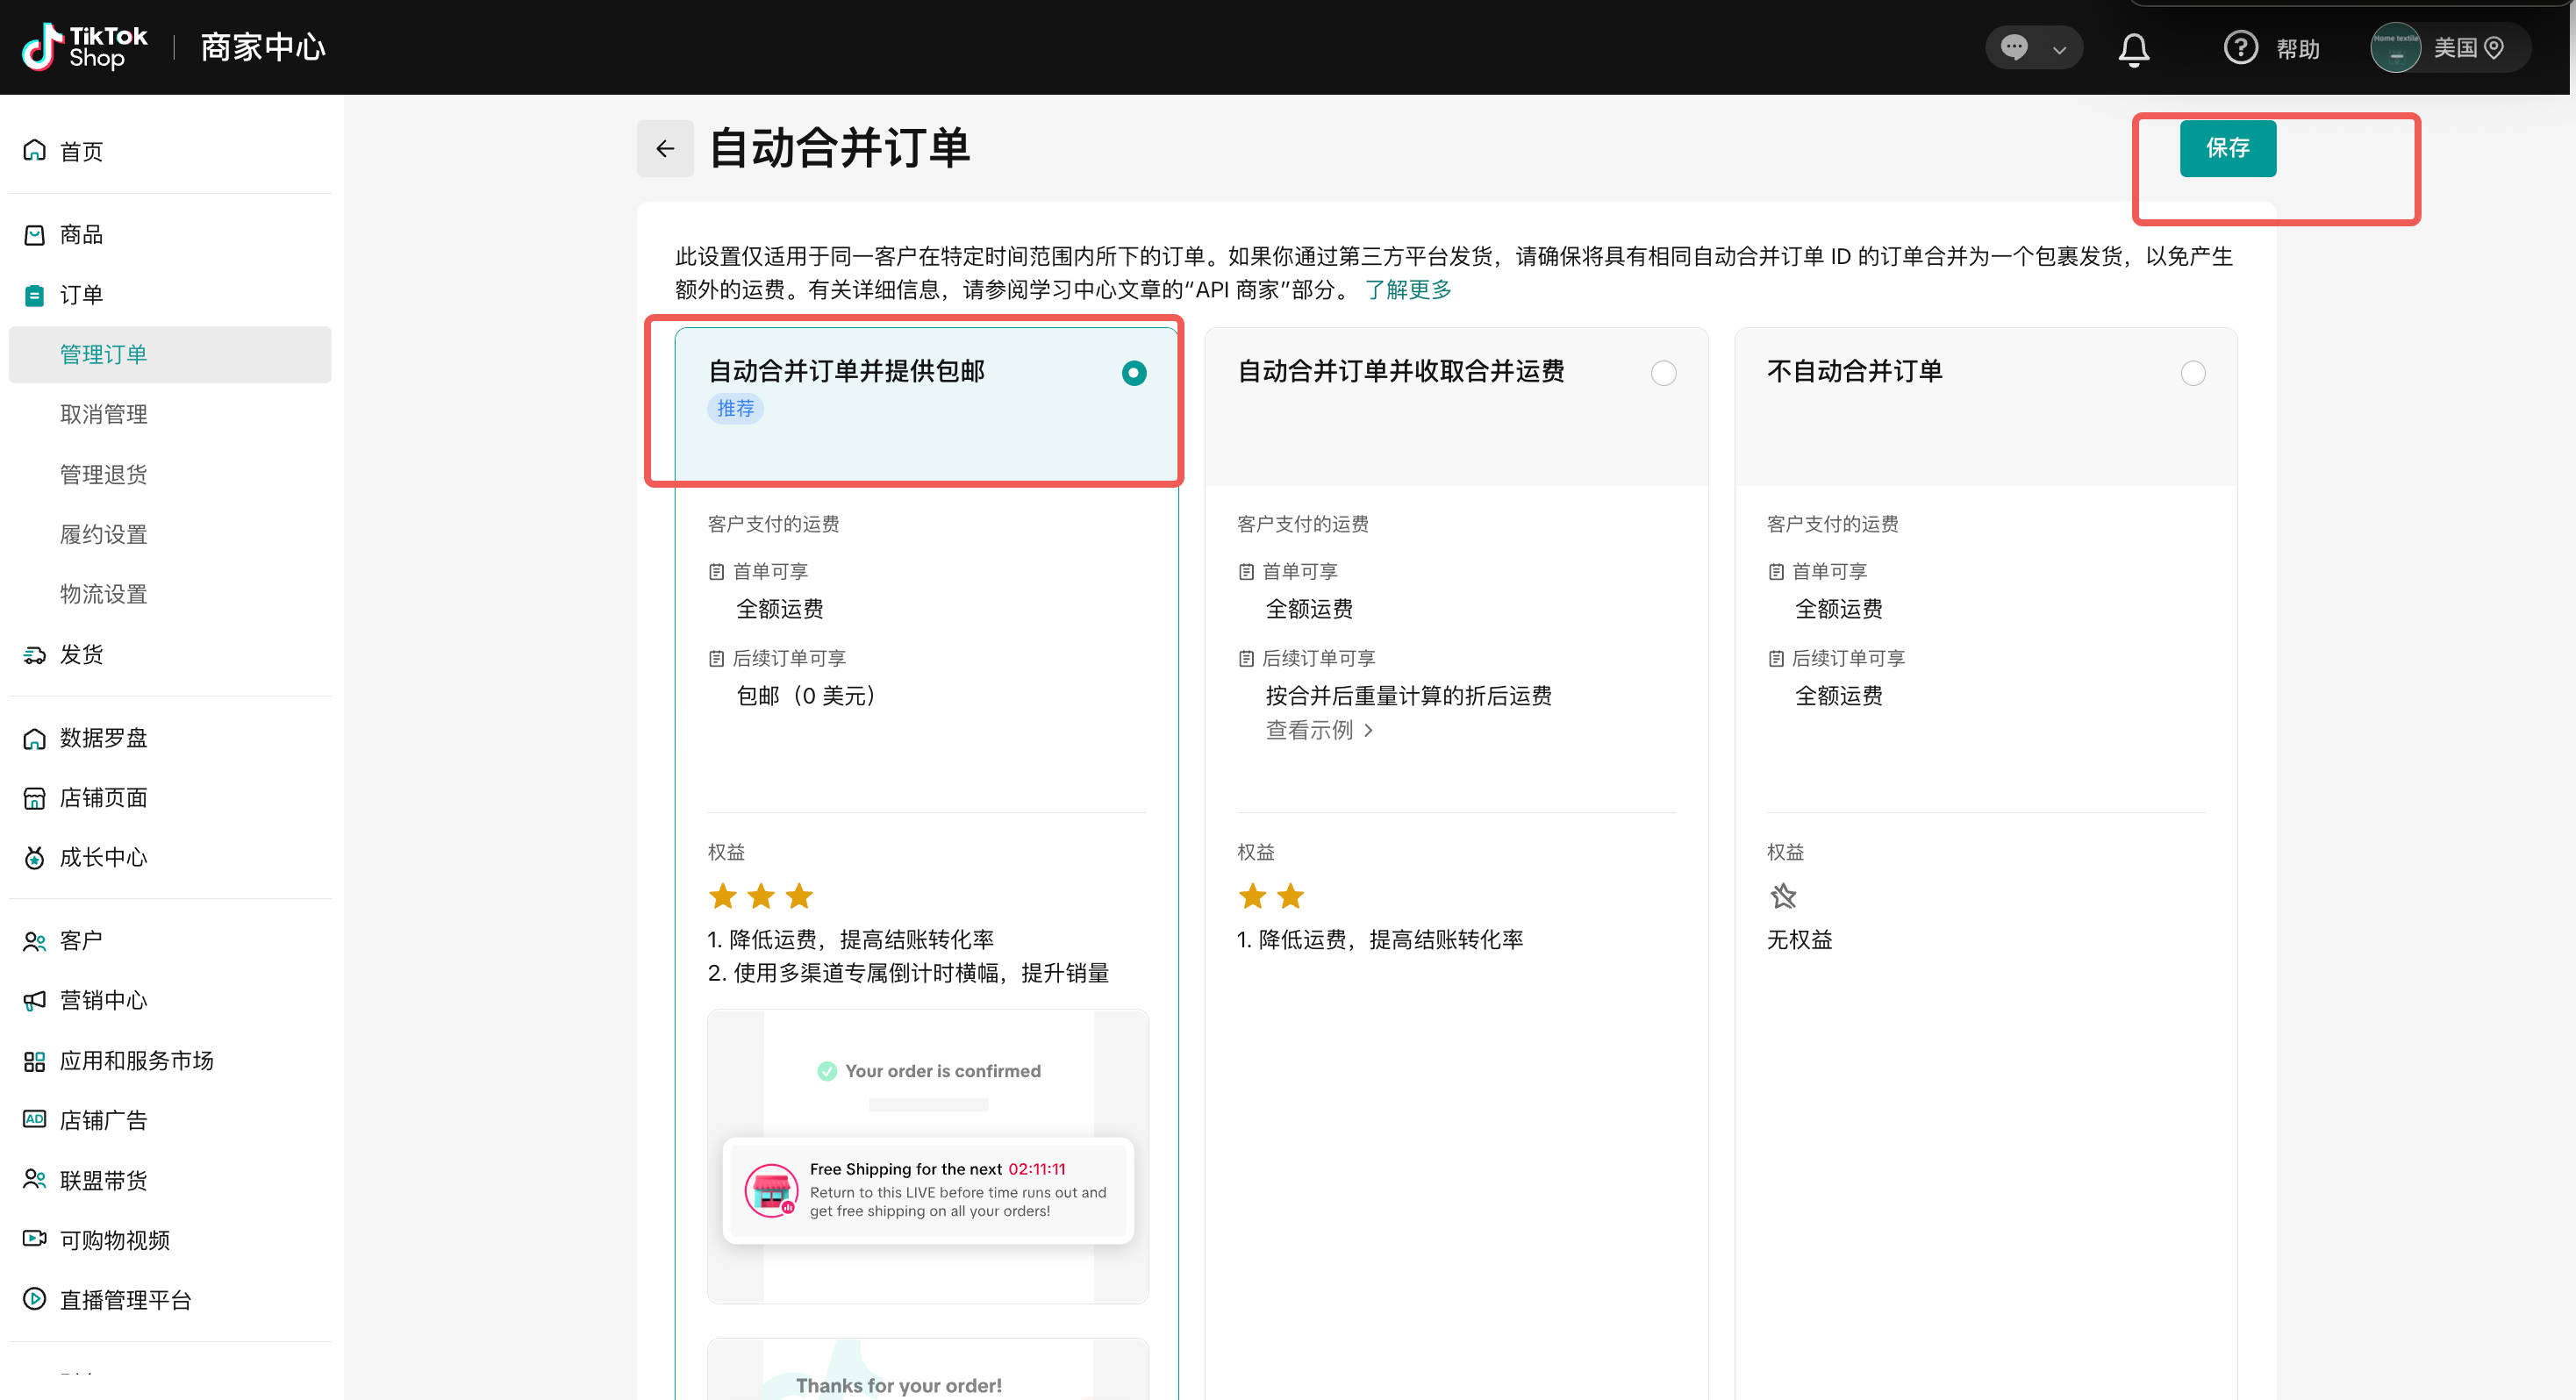Expand the chat message dropdown arrow
Screen dimensions: 2576x1400
point(2059,49)
